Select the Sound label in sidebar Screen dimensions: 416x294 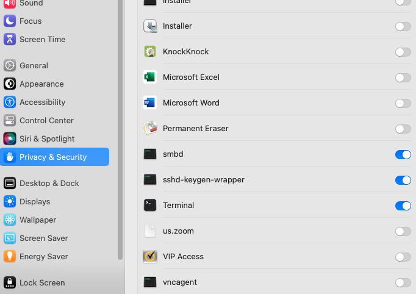31,3
